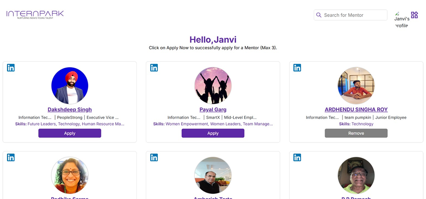Open ARDHENDU SINGHA ROY's LinkedIn icon
Image resolution: width=426 pixels, height=199 pixels.
pos(297,68)
